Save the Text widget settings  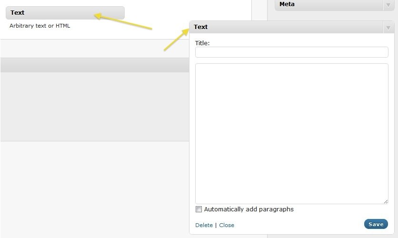click(376, 224)
